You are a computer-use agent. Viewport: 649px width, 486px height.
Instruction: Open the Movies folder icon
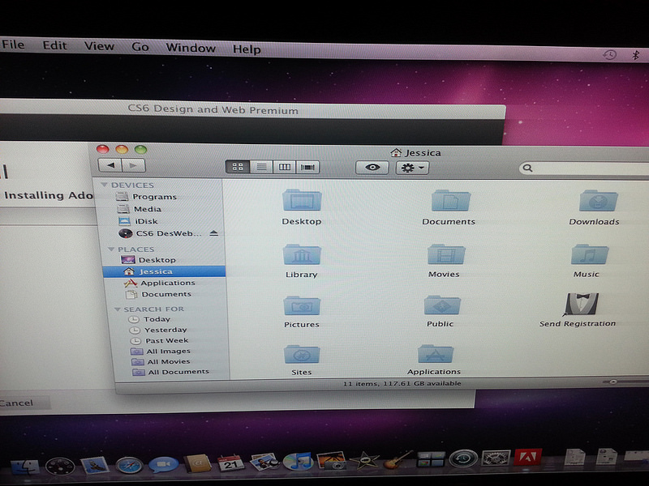coord(446,254)
